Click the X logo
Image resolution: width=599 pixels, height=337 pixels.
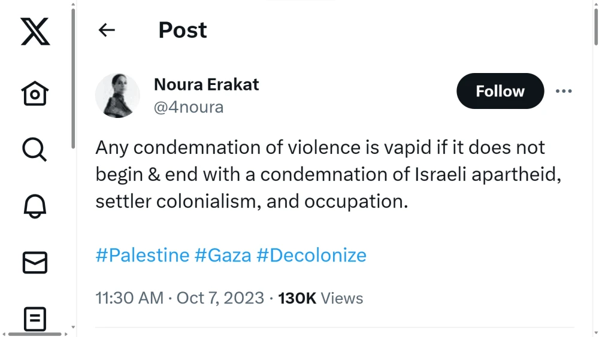pos(35,31)
